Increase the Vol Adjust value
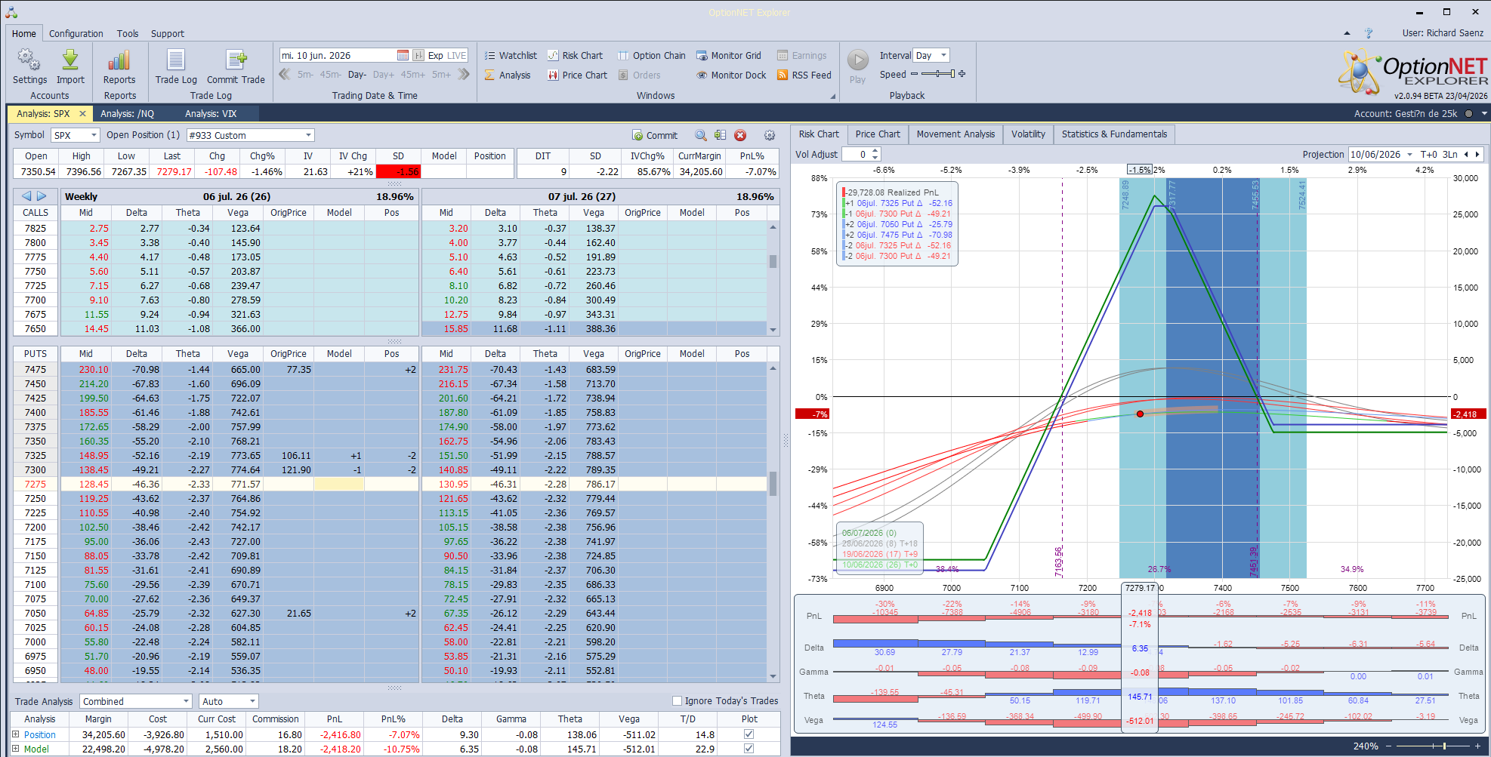 [x=875, y=151]
